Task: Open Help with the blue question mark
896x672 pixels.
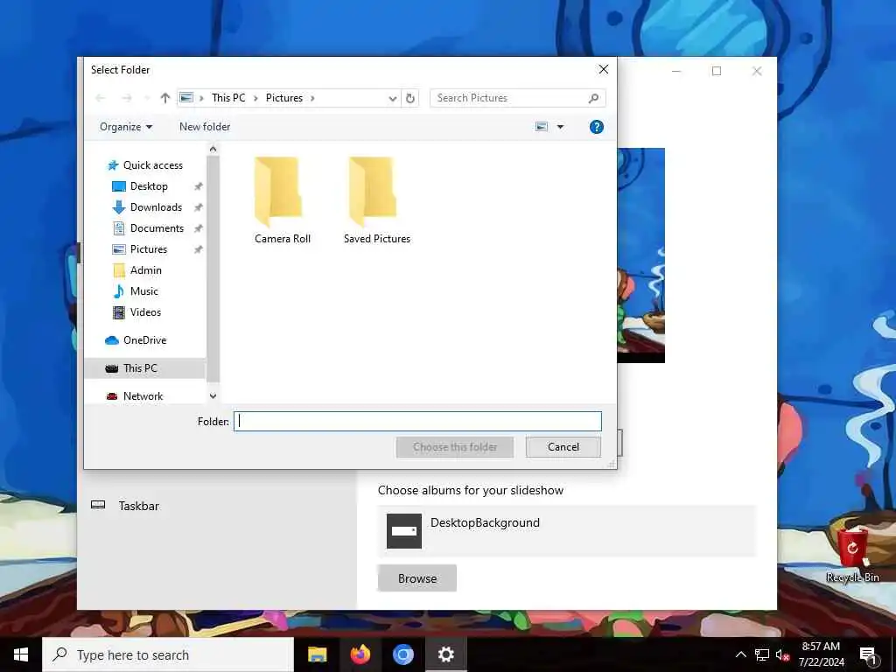Action: 597,127
